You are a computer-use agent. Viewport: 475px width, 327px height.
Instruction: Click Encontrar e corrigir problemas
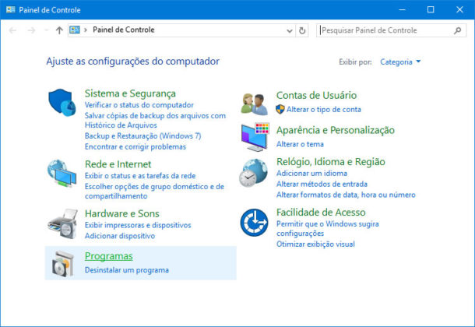click(x=135, y=147)
